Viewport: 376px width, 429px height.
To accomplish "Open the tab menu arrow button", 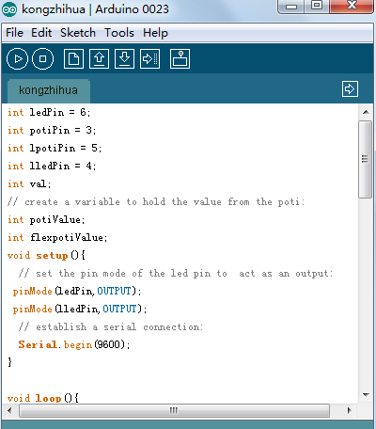I will [x=350, y=89].
